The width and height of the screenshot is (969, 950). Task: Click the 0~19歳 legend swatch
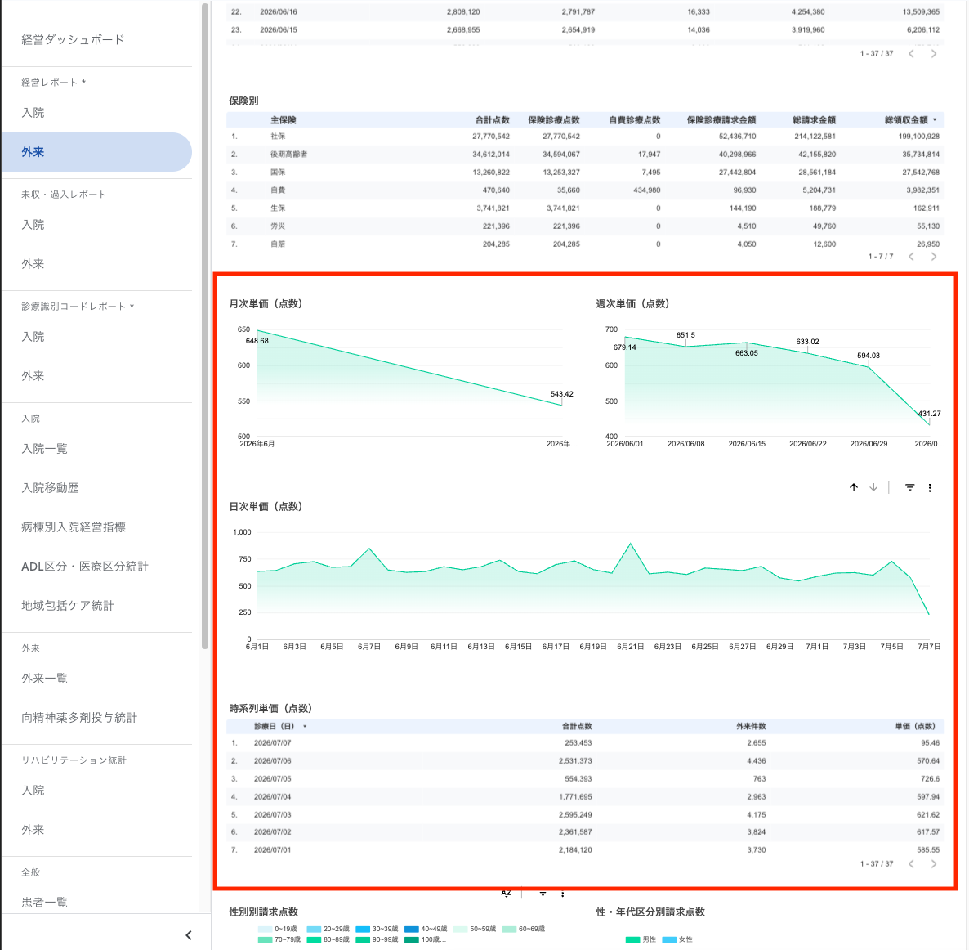click(265, 929)
